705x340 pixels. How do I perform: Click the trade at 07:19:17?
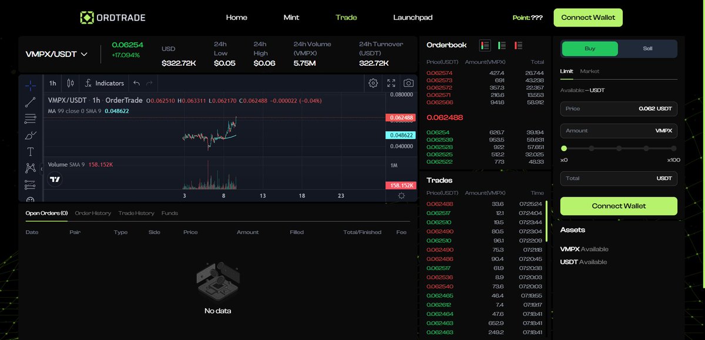click(x=485, y=305)
